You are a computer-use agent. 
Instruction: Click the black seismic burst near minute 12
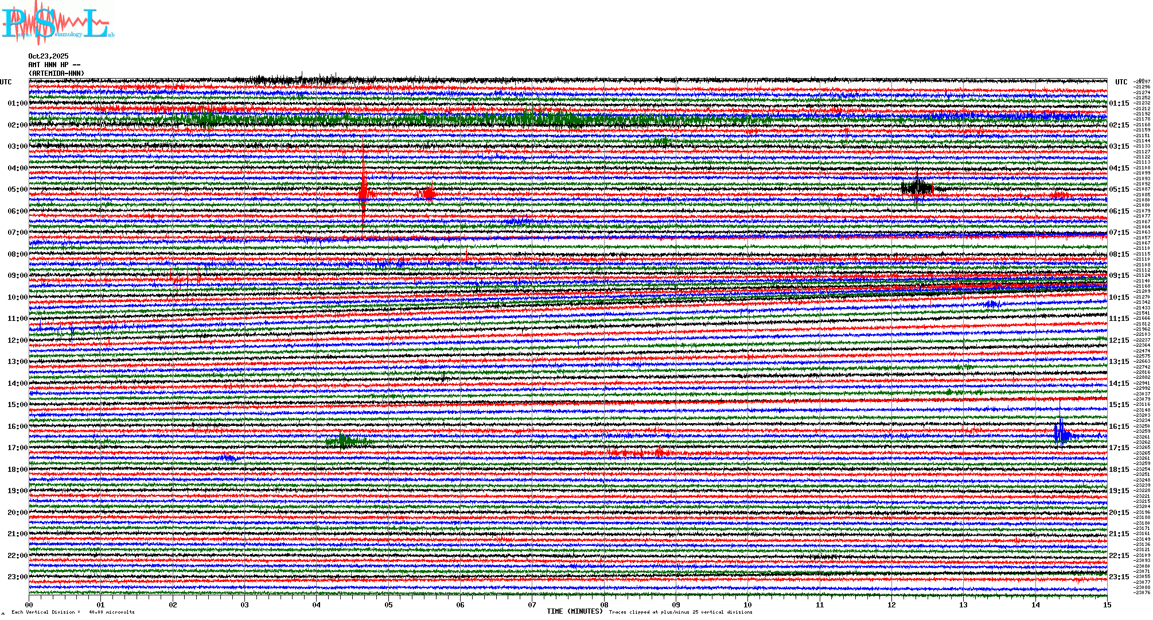click(x=917, y=188)
